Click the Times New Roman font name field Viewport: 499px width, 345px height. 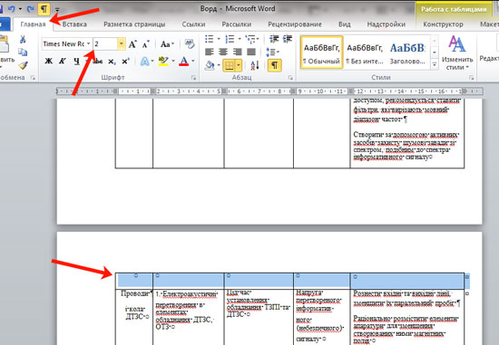pyautogui.click(x=64, y=43)
